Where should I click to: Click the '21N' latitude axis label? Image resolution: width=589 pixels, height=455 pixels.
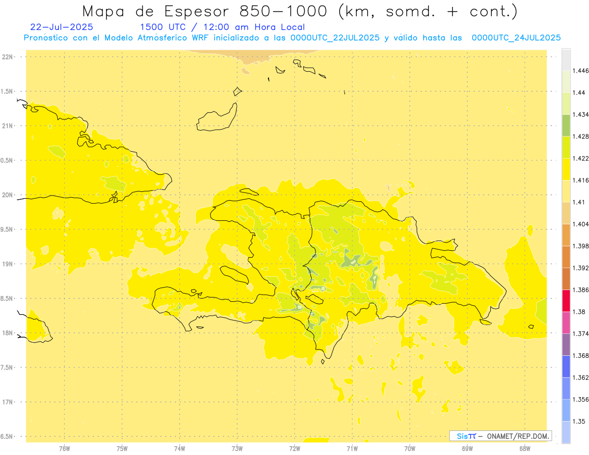pyautogui.click(x=8, y=126)
